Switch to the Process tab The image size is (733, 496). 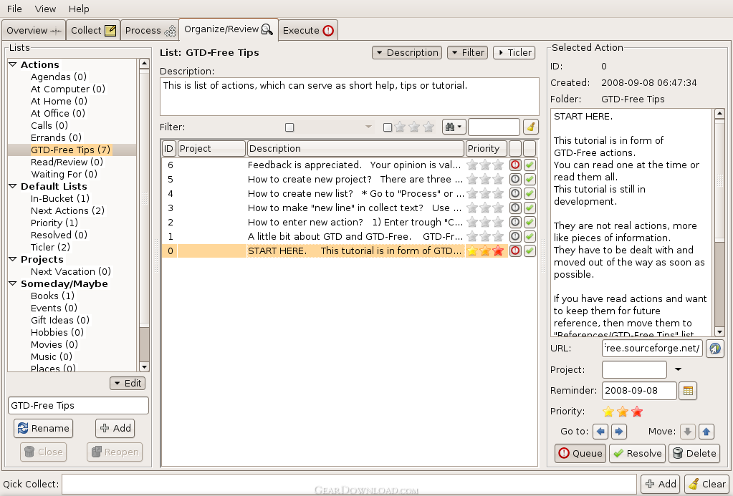[150, 30]
